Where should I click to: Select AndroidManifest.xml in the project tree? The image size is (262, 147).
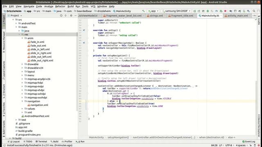pos(37,116)
